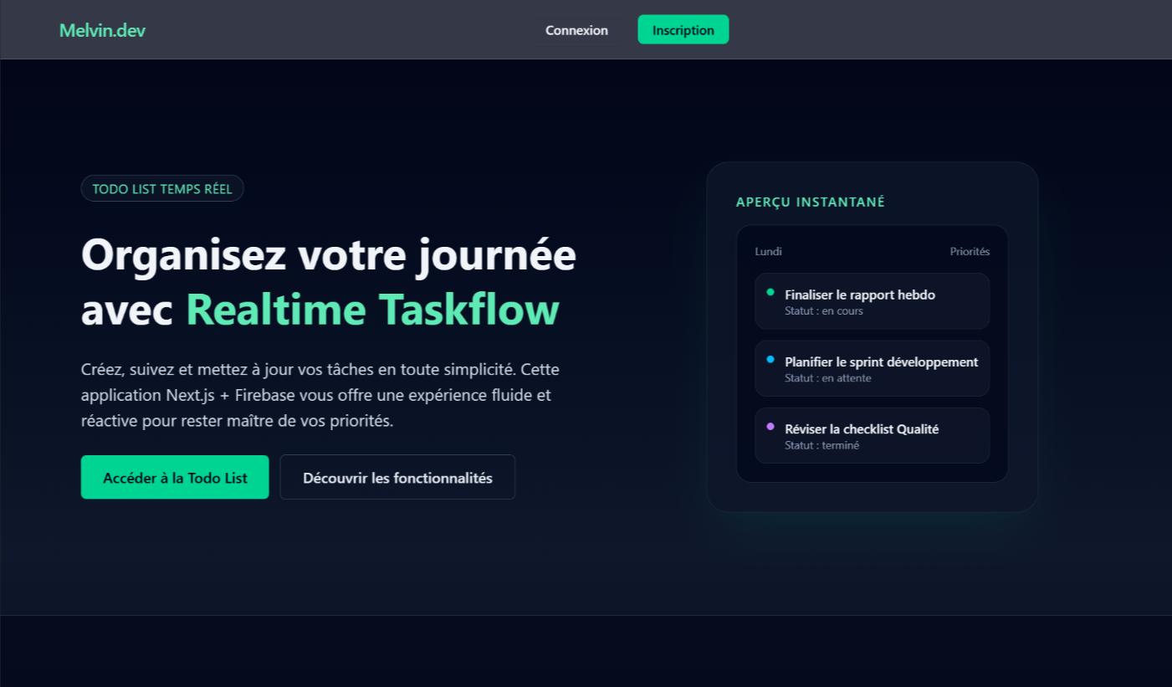Select the 'Réviser la checklist Qualité' task card
Image resolution: width=1172 pixels, height=687 pixels.
pyautogui.click(x=872, y=435)
